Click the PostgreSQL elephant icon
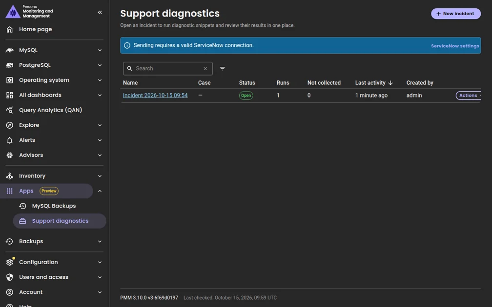The image size is (492, 307). (10, 65)
